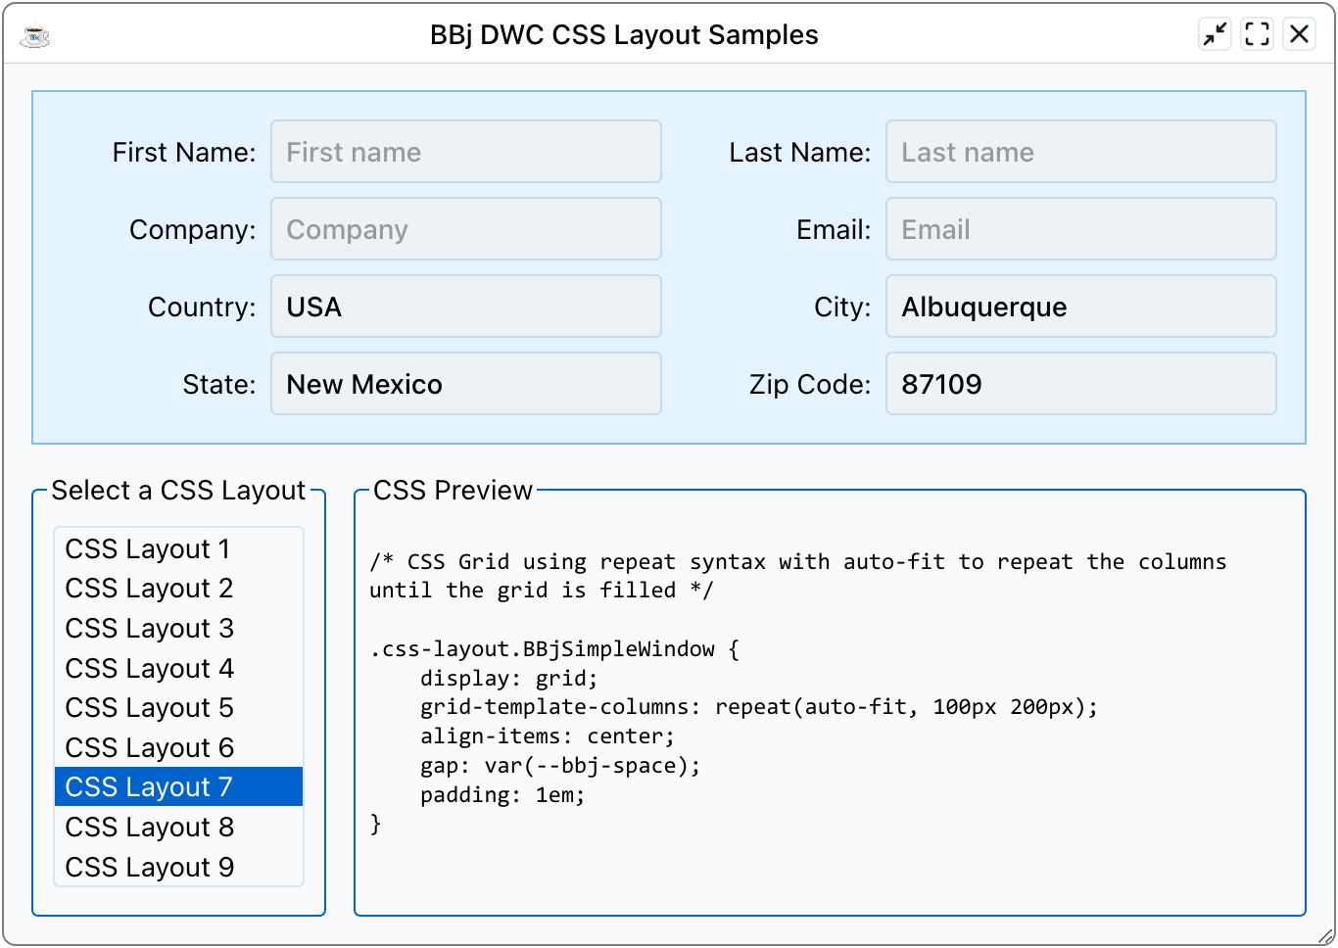Edit the City field showing Albuquerque
1338x948 pixels.
pyautogui.click(x=1080, y=307)
